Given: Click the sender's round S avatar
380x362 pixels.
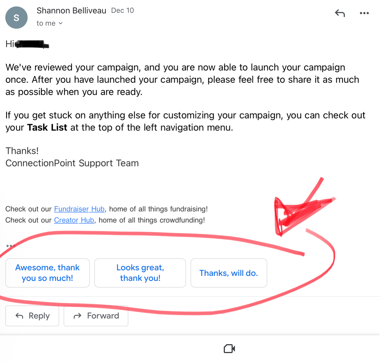Looking at the screenshot, I should [x=16, y=18].
